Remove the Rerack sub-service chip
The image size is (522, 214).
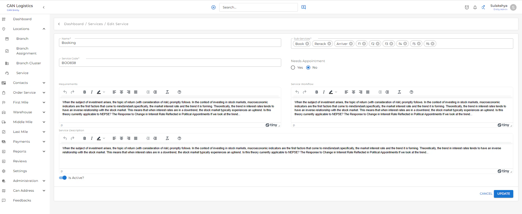click(329, 44)
